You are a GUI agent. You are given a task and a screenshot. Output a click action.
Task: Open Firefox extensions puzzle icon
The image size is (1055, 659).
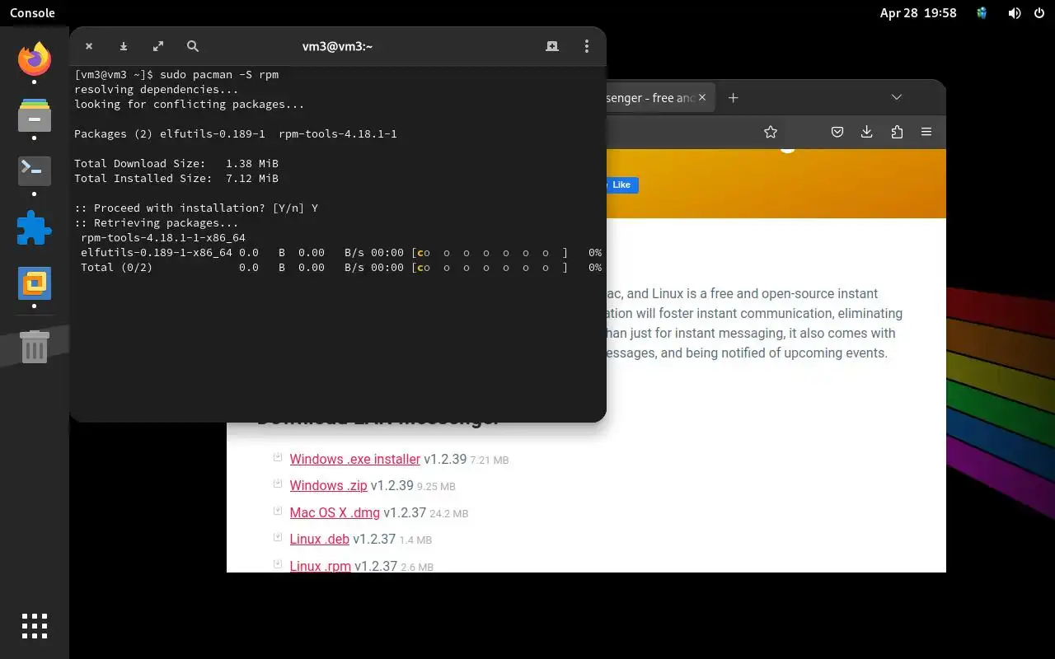897,132
